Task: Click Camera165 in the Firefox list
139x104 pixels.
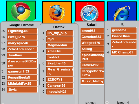Action: pyautogui.click(x=60, y=86)
